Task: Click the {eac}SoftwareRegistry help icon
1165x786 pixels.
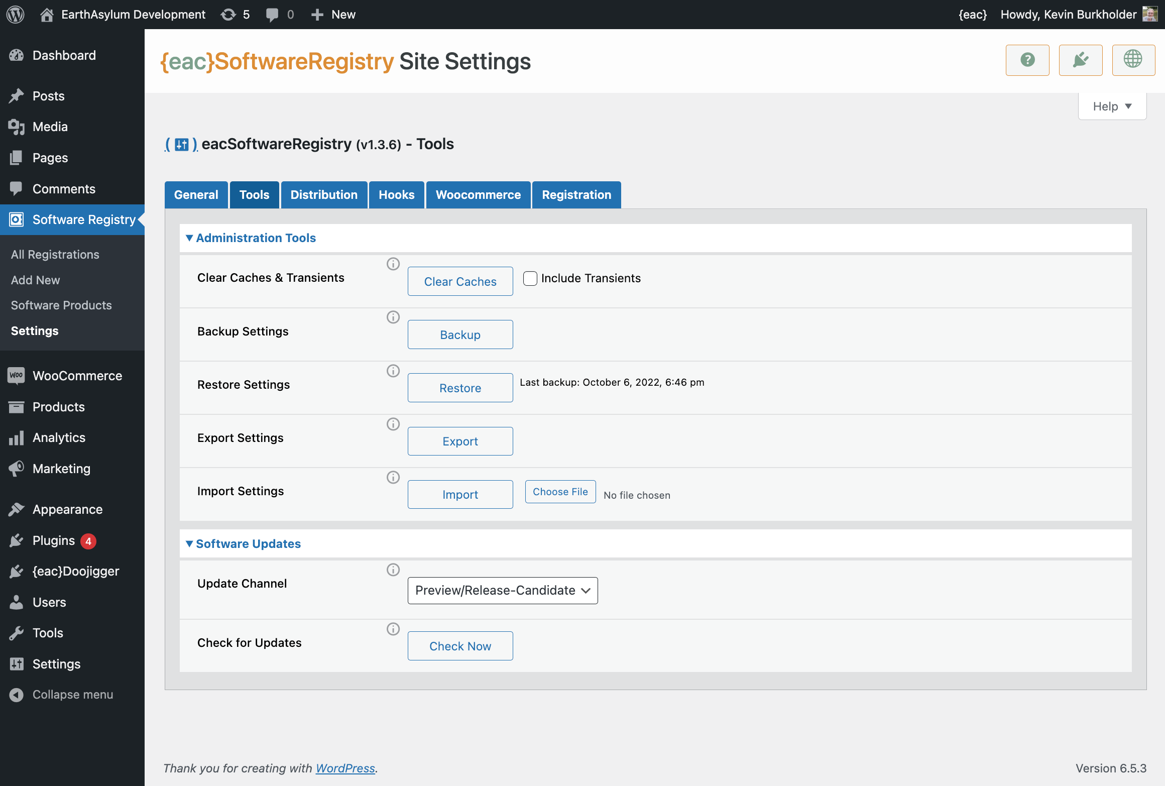Action: click(1027, 60)
